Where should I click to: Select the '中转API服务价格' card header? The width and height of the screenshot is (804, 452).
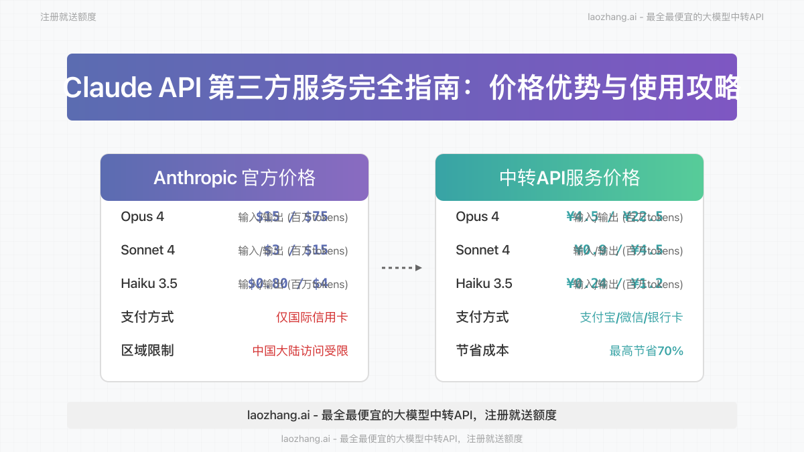tap(569, 177)
